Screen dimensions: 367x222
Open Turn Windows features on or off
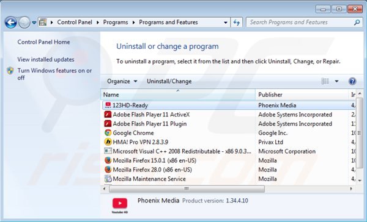point(54,74)
